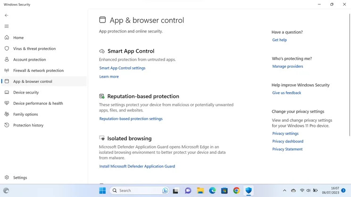351x197 pixels.
Task: Open Device performance & health heart icon
Action: click(7, 103)
